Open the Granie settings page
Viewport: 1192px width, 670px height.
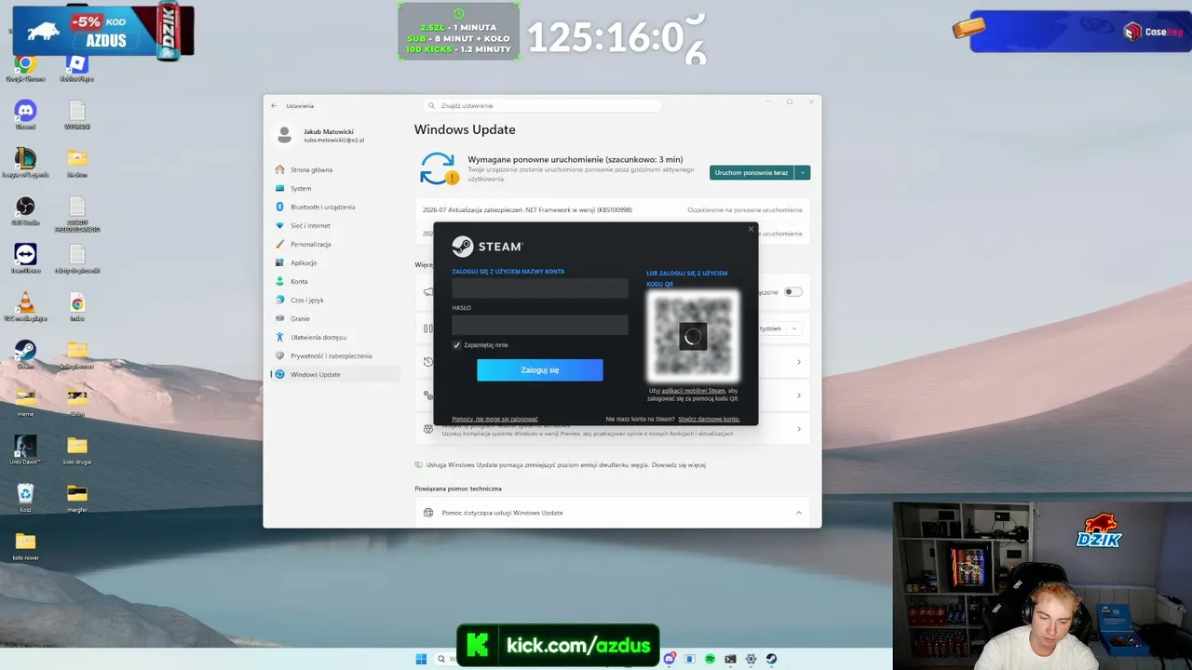(x=335, y=319)
